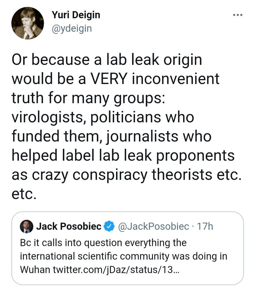Open the @JackPosobiec handle
Screen dimensions: 255x286
pyautogui.click(x=153, y=226)
